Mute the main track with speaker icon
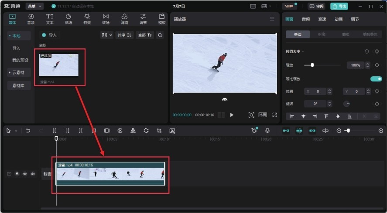The width and height of the screenshot is (387, 213). tap(33, 174)
